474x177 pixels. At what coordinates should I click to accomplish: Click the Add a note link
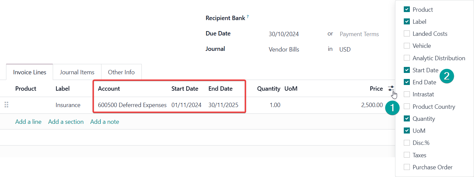(104, 122)
